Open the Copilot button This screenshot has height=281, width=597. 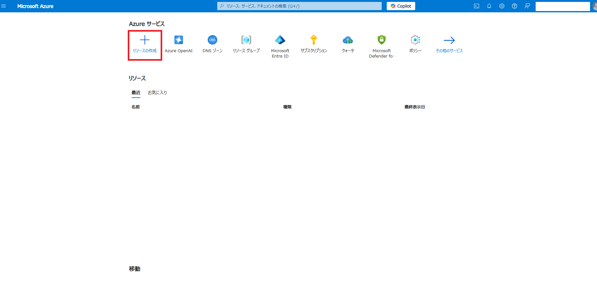tap(401, 6)
